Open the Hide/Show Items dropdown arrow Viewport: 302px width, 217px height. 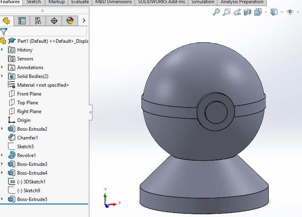click(x=298, y=12)
